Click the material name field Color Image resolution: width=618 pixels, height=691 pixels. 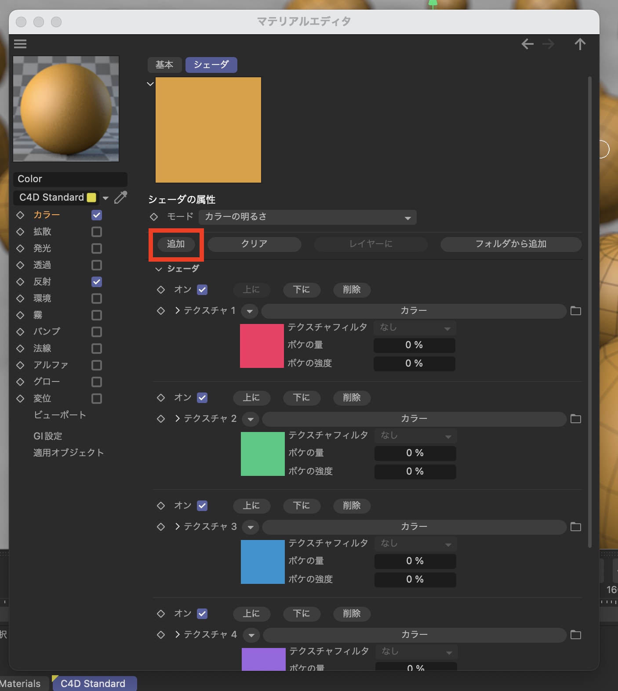[x=70, y=179]
